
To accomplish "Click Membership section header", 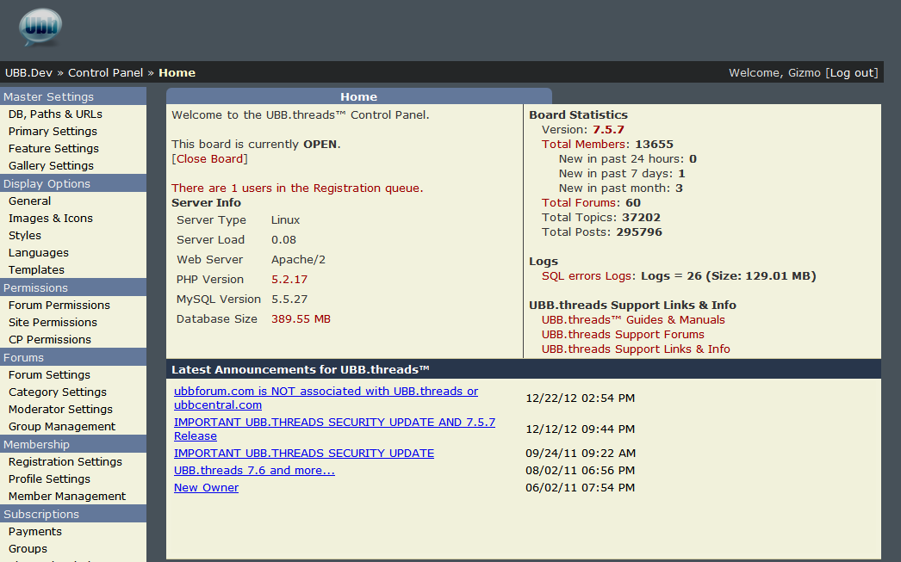I will (73, 444).
